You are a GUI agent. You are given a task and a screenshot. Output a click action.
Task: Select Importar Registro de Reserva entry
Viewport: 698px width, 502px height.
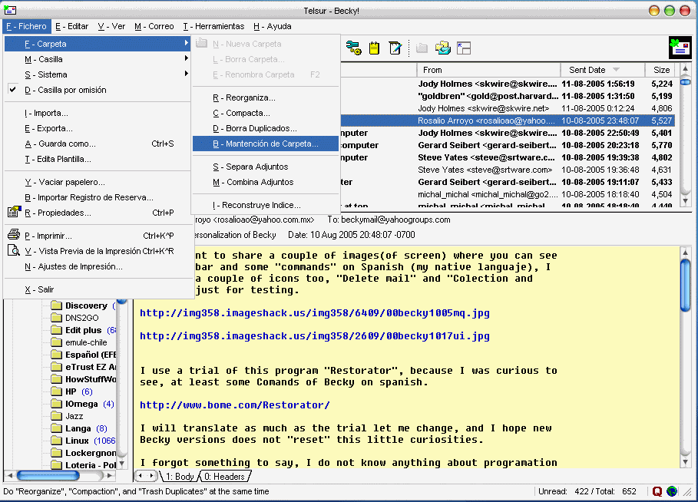98,197
